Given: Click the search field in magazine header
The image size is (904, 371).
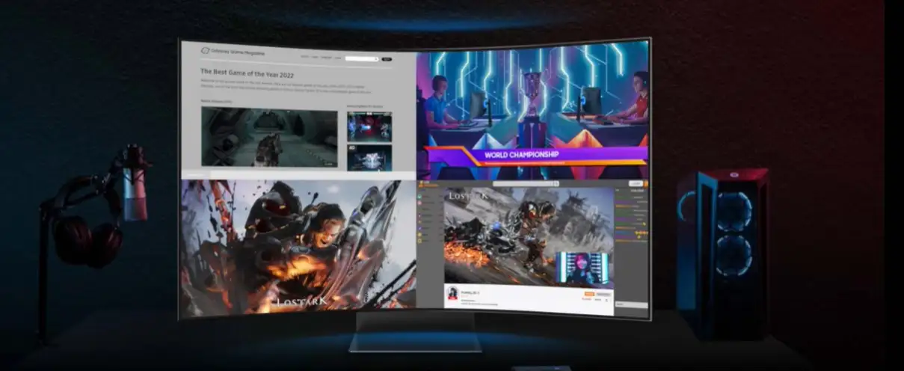Looking at the screenshot, I should pos(361,58).
